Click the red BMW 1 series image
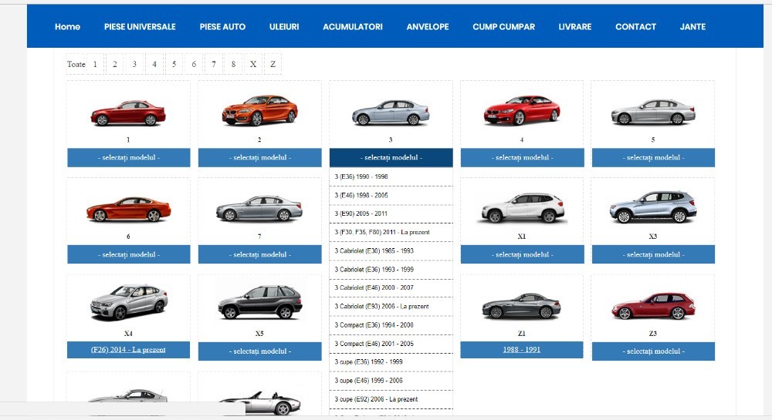This screenshot has width=772, height=420. [x=128, y=113]
